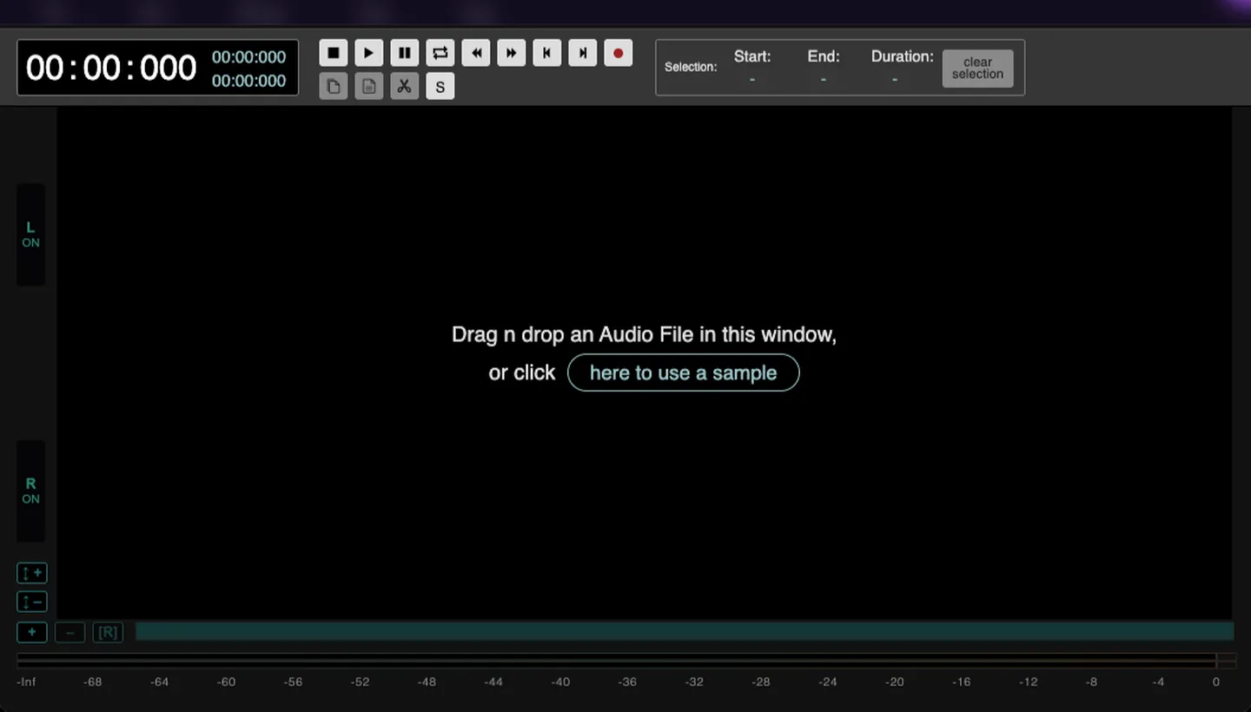The height and width of the screenshot is (712, 1251).
Task: Click the -12 mark on the dB scale
Action: point(1028,682)
